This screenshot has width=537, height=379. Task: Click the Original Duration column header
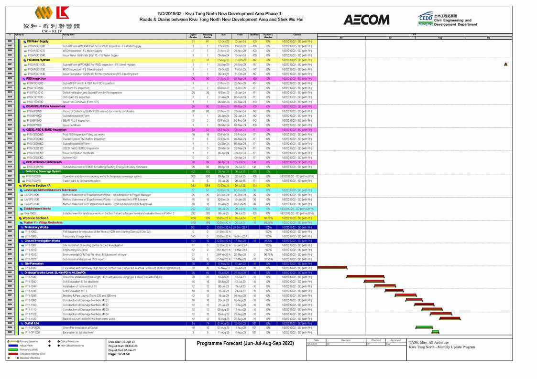tap(193, 35)
